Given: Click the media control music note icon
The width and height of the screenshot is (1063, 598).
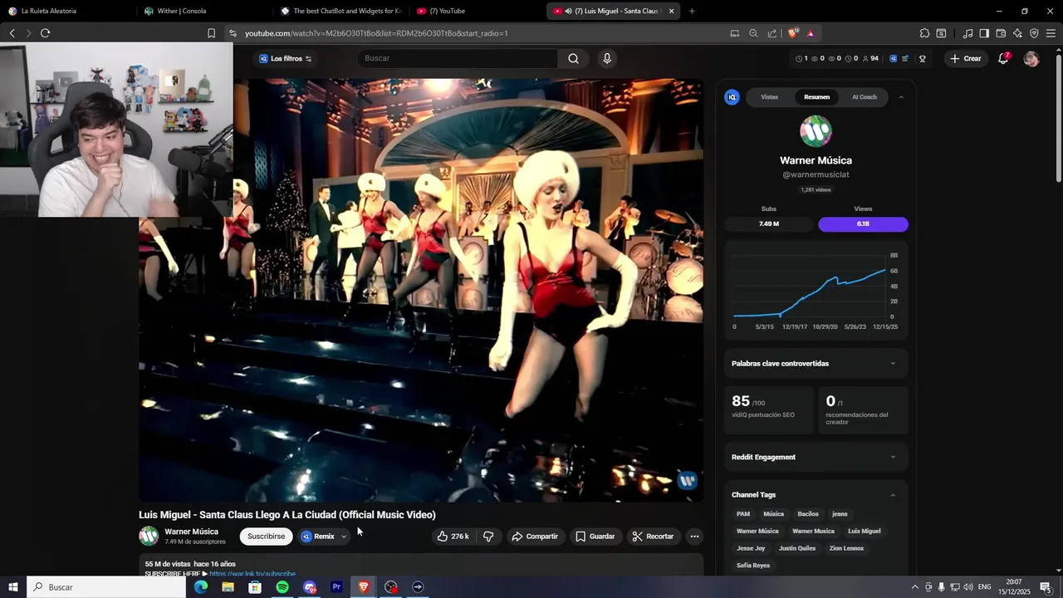Looking at the screenshot, I should [967, 33].
